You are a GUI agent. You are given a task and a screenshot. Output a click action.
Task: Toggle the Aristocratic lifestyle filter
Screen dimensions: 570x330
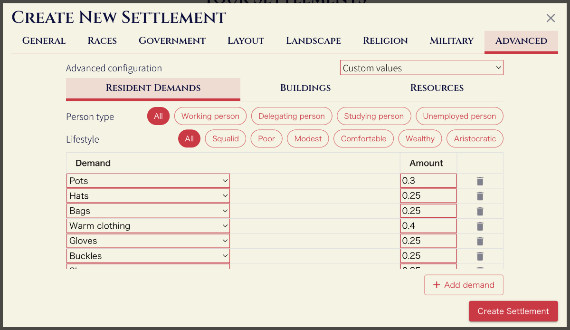(475, 139)
